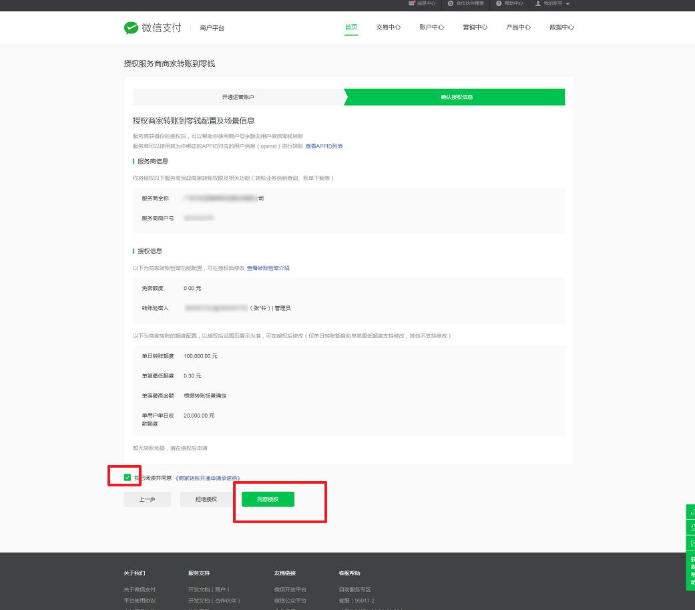Open 查看APPID列表 link
The width and height of the screenshot is (695, 610).
pos(324,146)
